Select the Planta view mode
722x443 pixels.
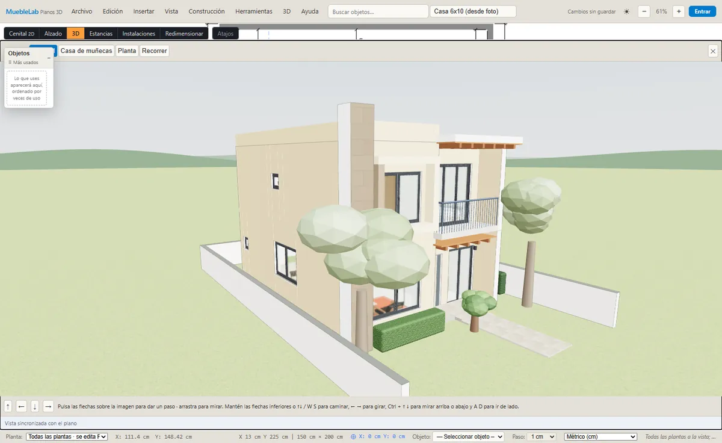(x=127, y=51)
